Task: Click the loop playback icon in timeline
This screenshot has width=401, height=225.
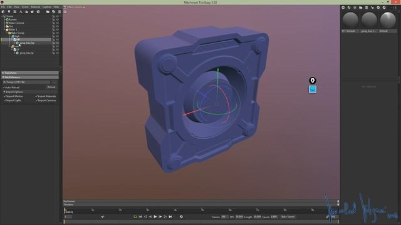Action: (x=135, y=217)
